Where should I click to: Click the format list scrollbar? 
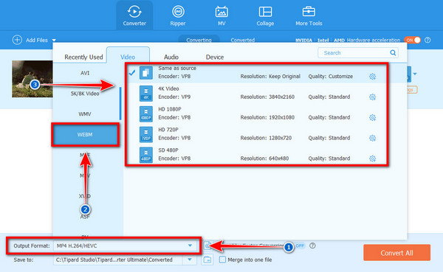click(x=120, y=104)
